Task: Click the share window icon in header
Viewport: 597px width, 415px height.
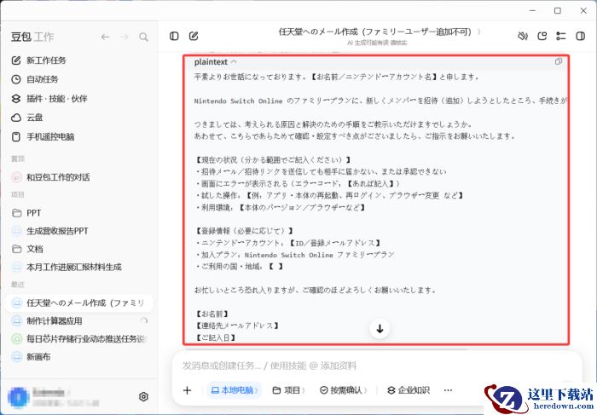Action: (542, 36)
